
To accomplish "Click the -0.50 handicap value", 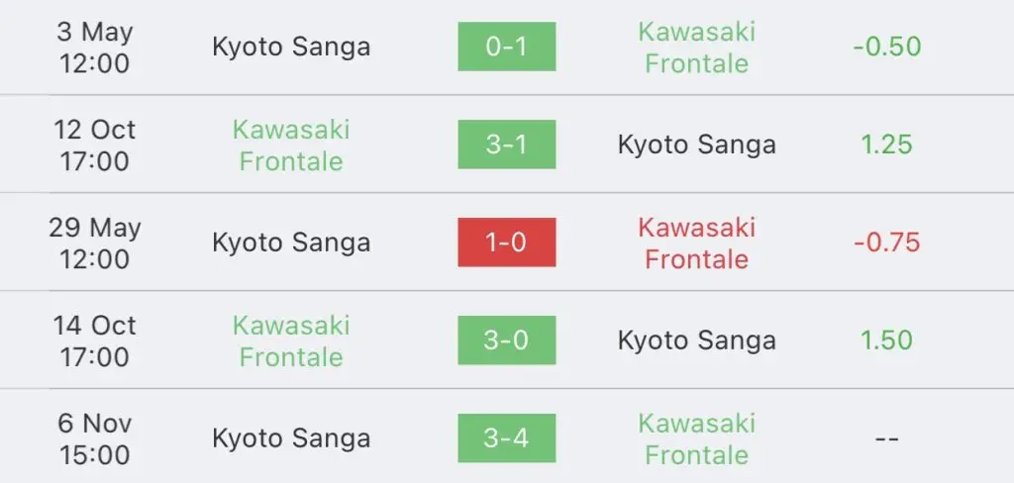I will [x=886, y=47].
